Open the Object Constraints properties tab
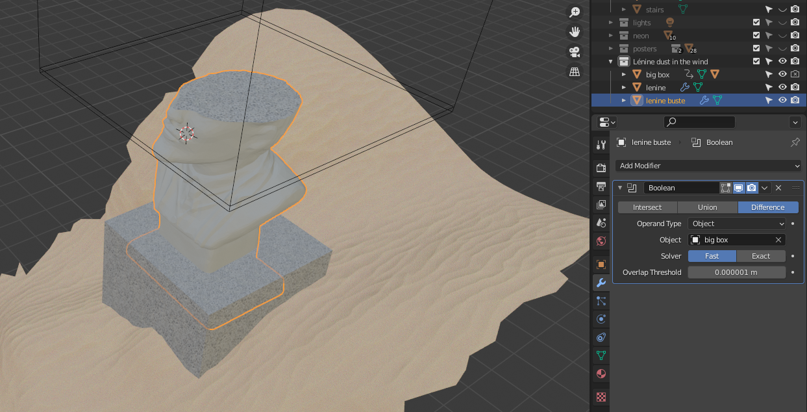 pyautogui.click(x=601, y=337)
